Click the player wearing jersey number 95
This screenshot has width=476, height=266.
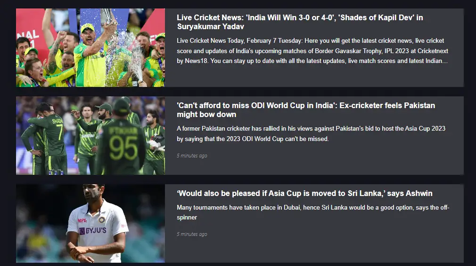[122, 142]
